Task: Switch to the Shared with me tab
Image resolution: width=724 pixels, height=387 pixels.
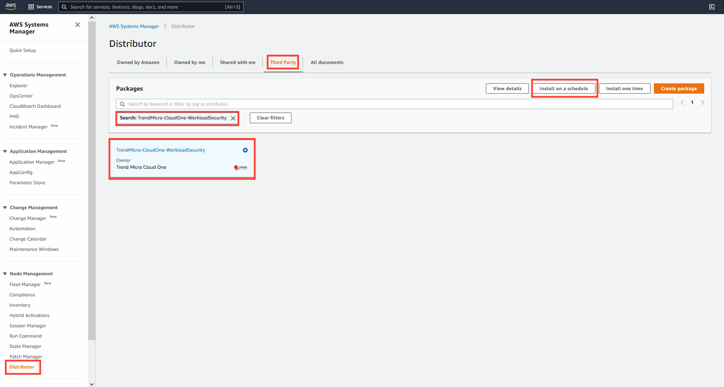Action: click(x=238, y=62)
